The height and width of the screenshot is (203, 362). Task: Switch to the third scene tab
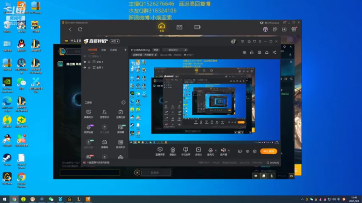[x=114, y=50]
